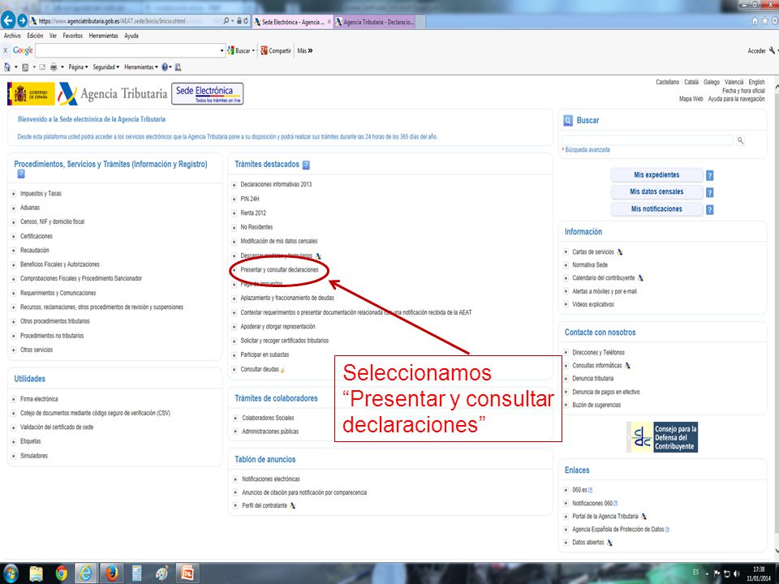The width and height of the screenshot is (779, 584).
Task: Click the PowerPoint icon in taskbar
Action: pyautogui.click(x=187, y=573)
